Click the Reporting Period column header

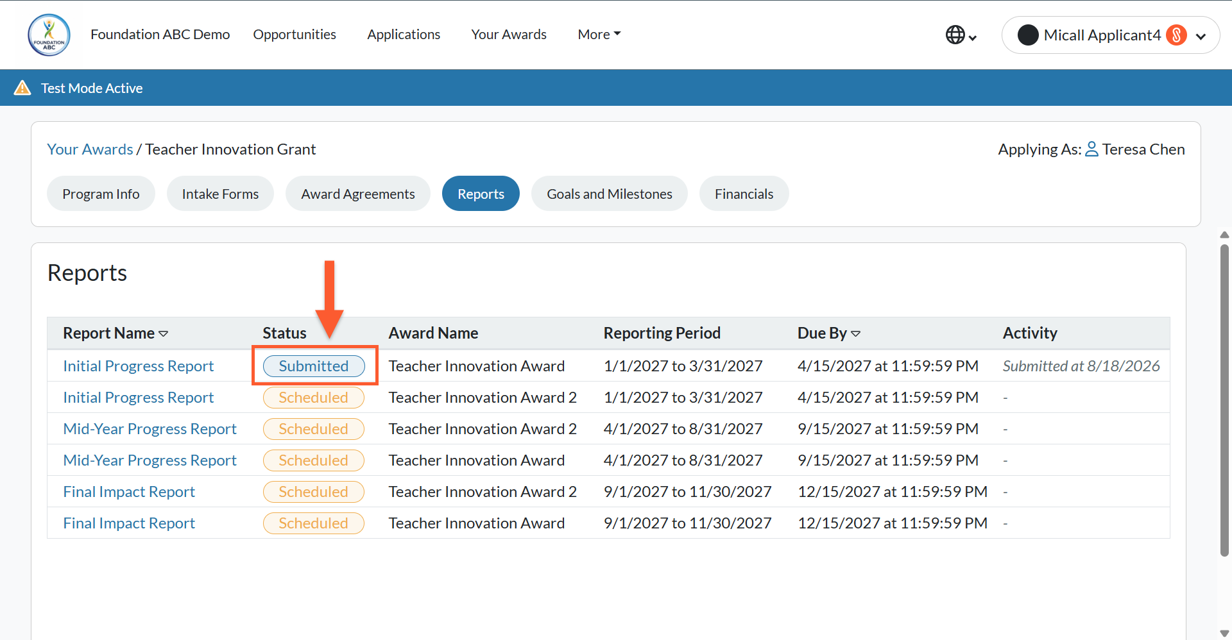pos(662,333)
